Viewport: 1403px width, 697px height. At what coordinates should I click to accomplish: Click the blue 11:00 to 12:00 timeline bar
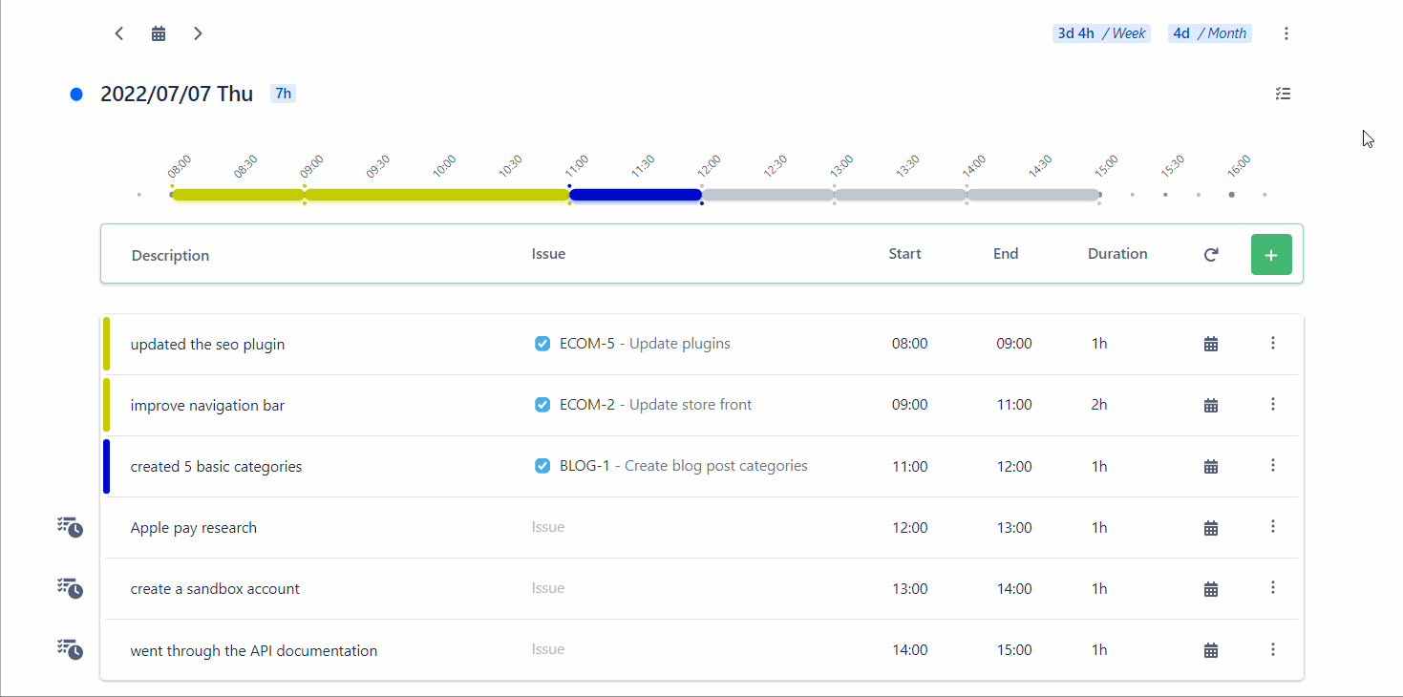tap(635, 195)
